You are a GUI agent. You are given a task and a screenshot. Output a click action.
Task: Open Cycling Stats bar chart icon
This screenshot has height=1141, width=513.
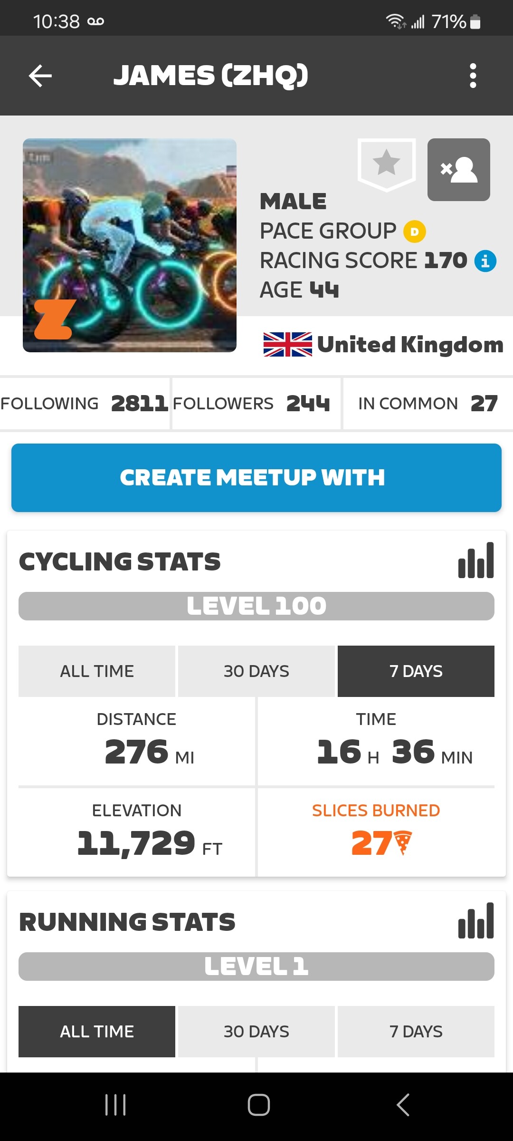click(x=476, y=561)
